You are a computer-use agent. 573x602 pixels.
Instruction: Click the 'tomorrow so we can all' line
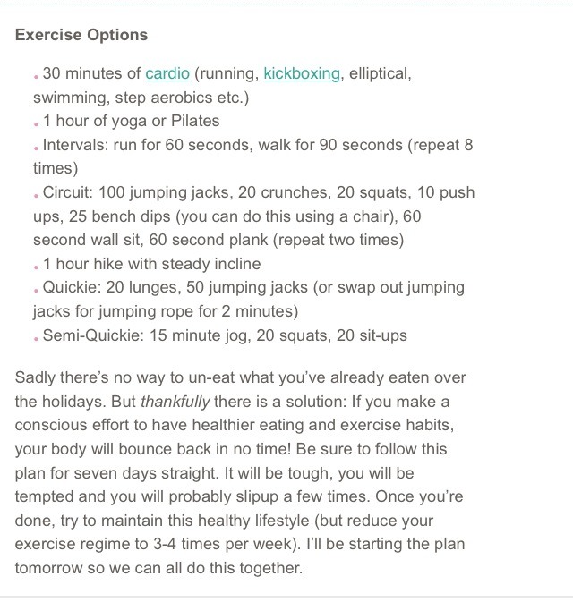tap(158, 568)
